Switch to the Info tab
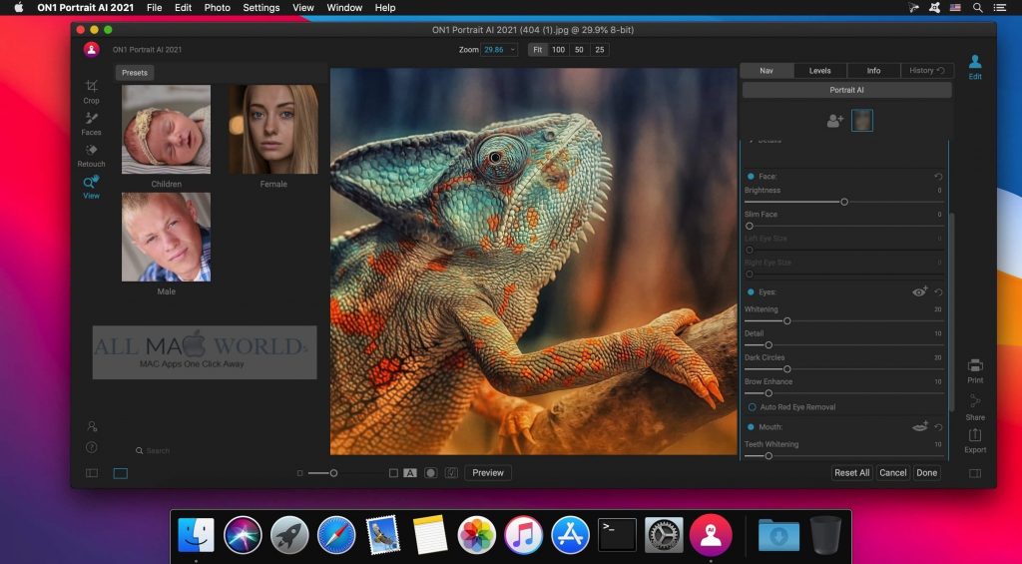 tap(873, 71)
